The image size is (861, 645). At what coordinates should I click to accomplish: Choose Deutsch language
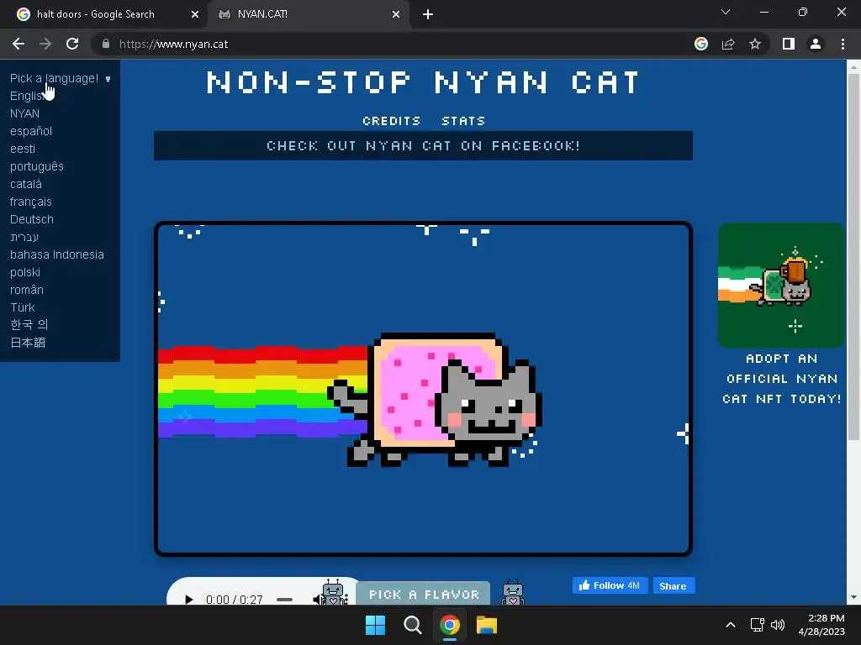point(32,219)
